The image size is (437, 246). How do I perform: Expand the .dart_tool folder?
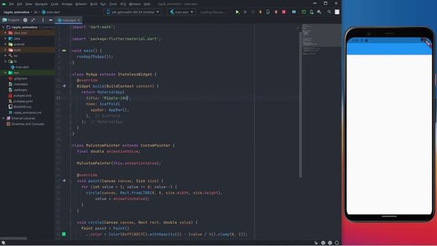tap(5, 33)
